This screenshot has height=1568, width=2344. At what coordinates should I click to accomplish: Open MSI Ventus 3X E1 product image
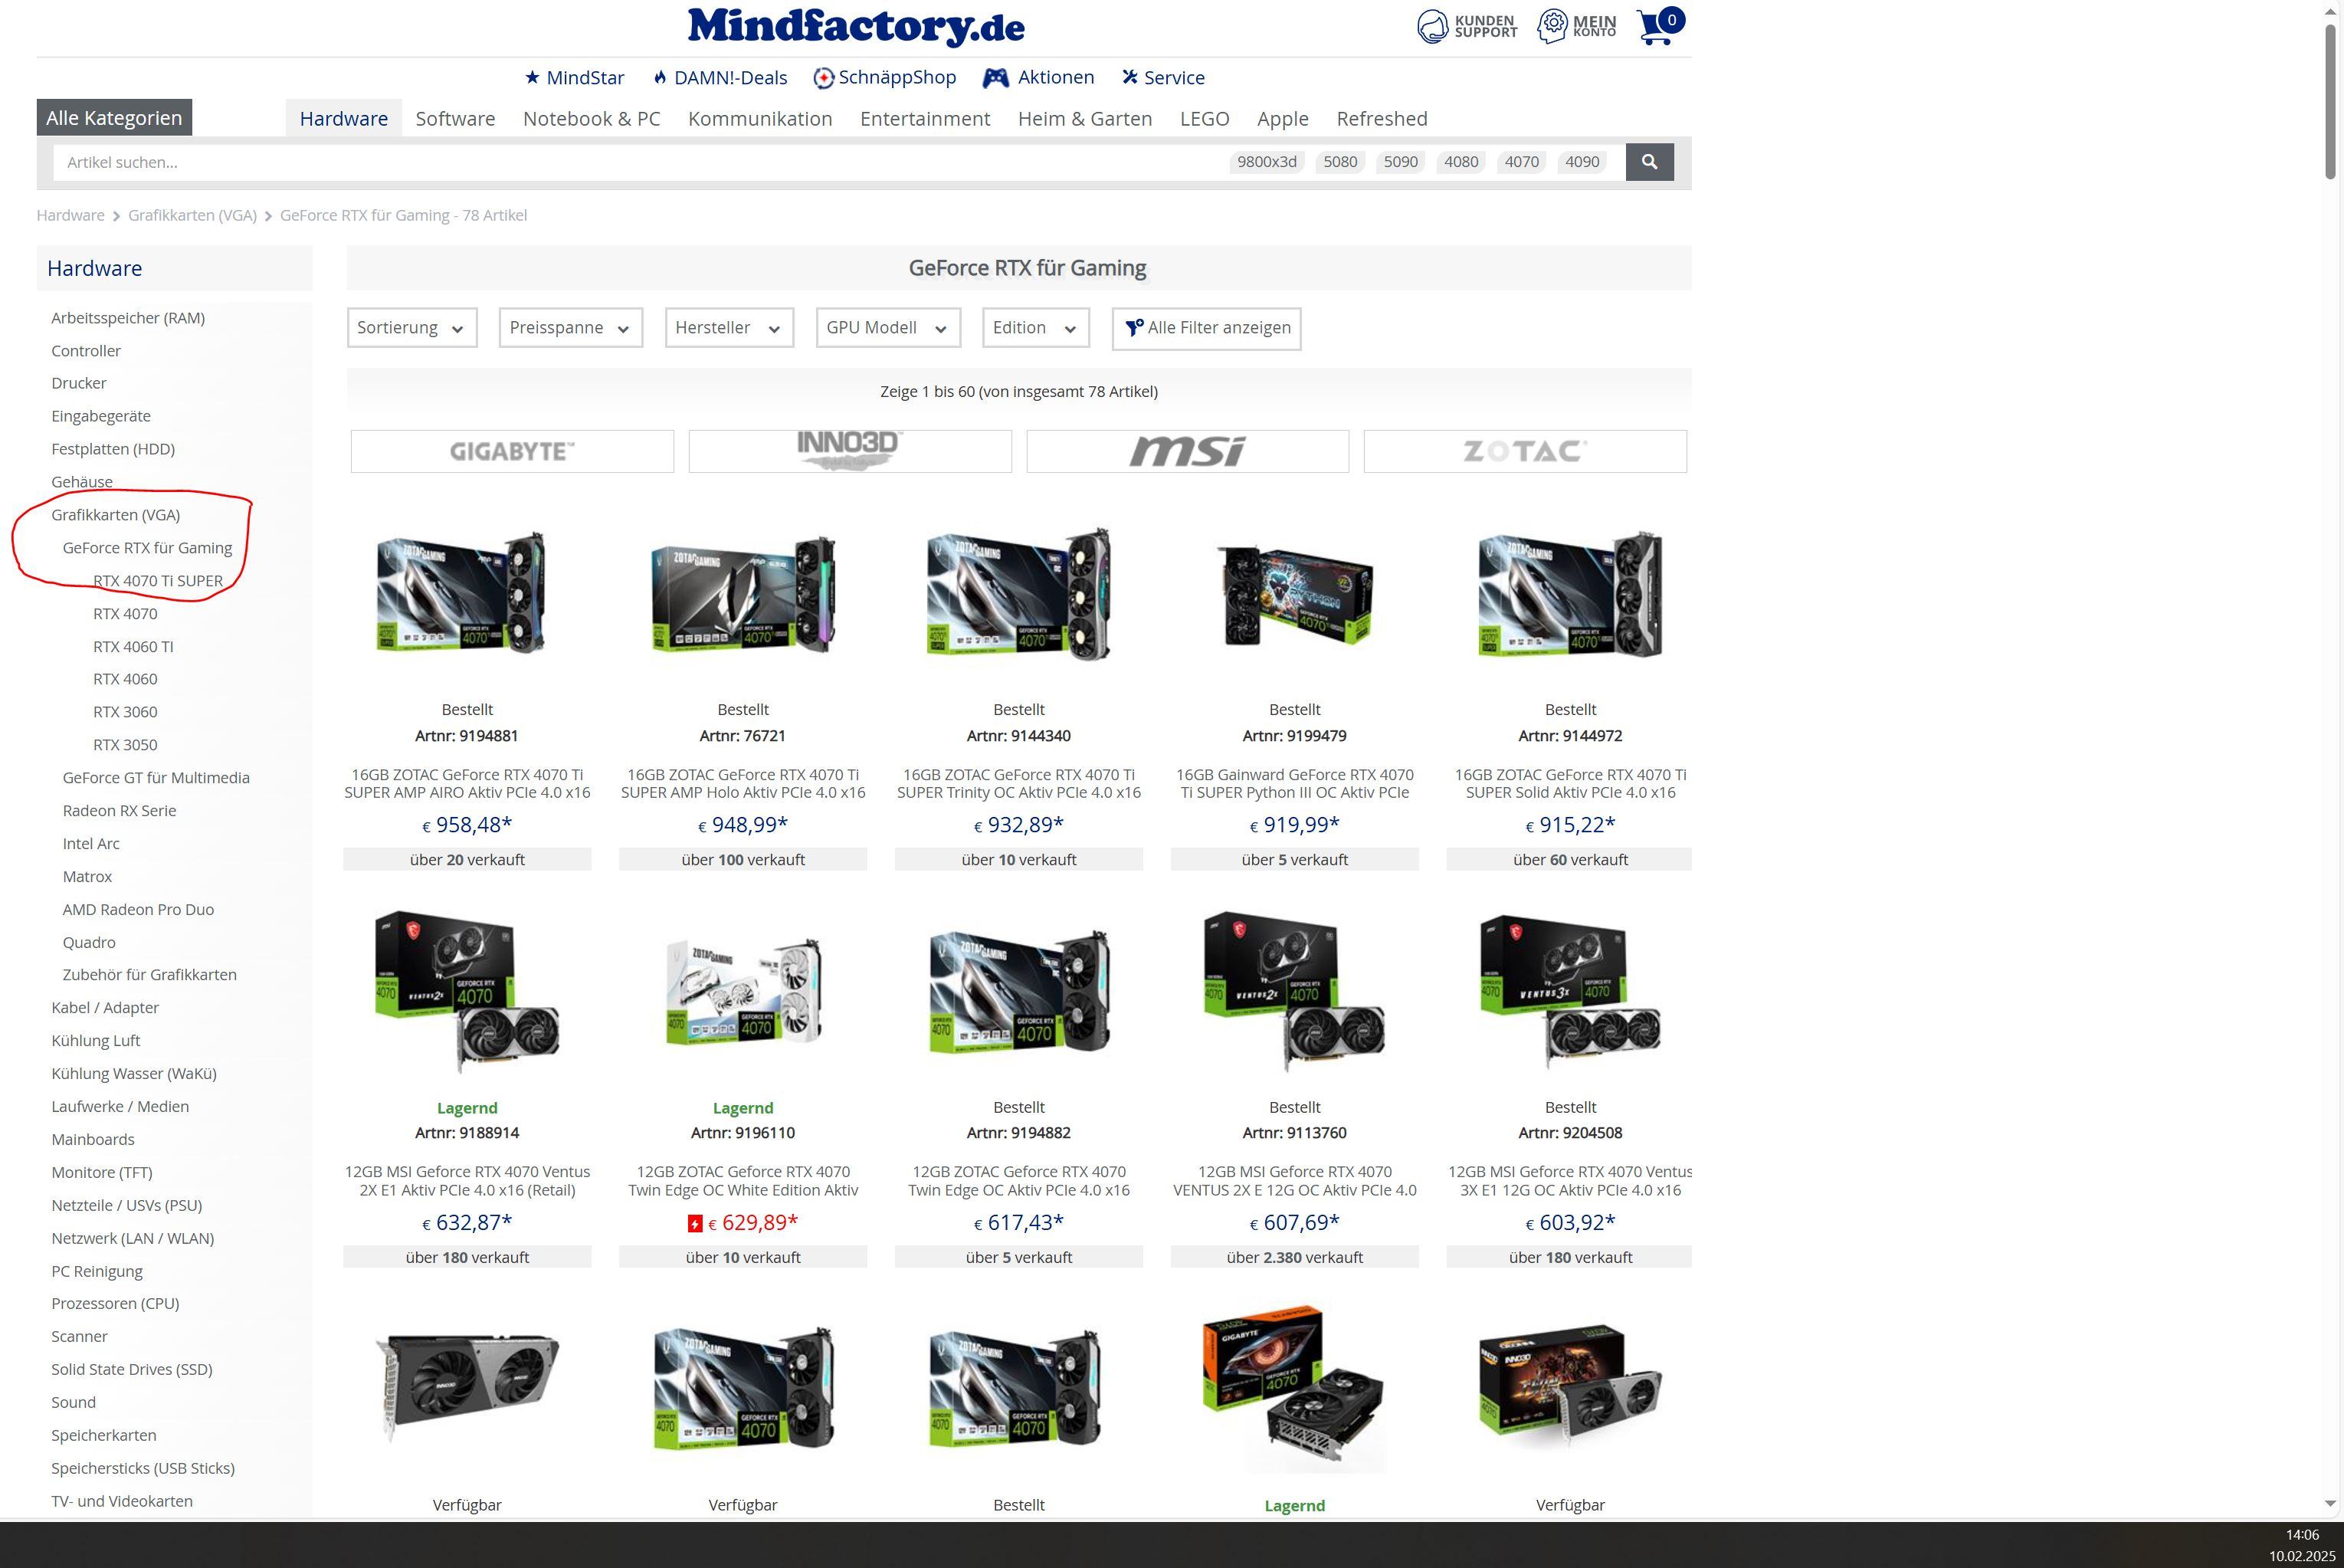[1570, 990]
